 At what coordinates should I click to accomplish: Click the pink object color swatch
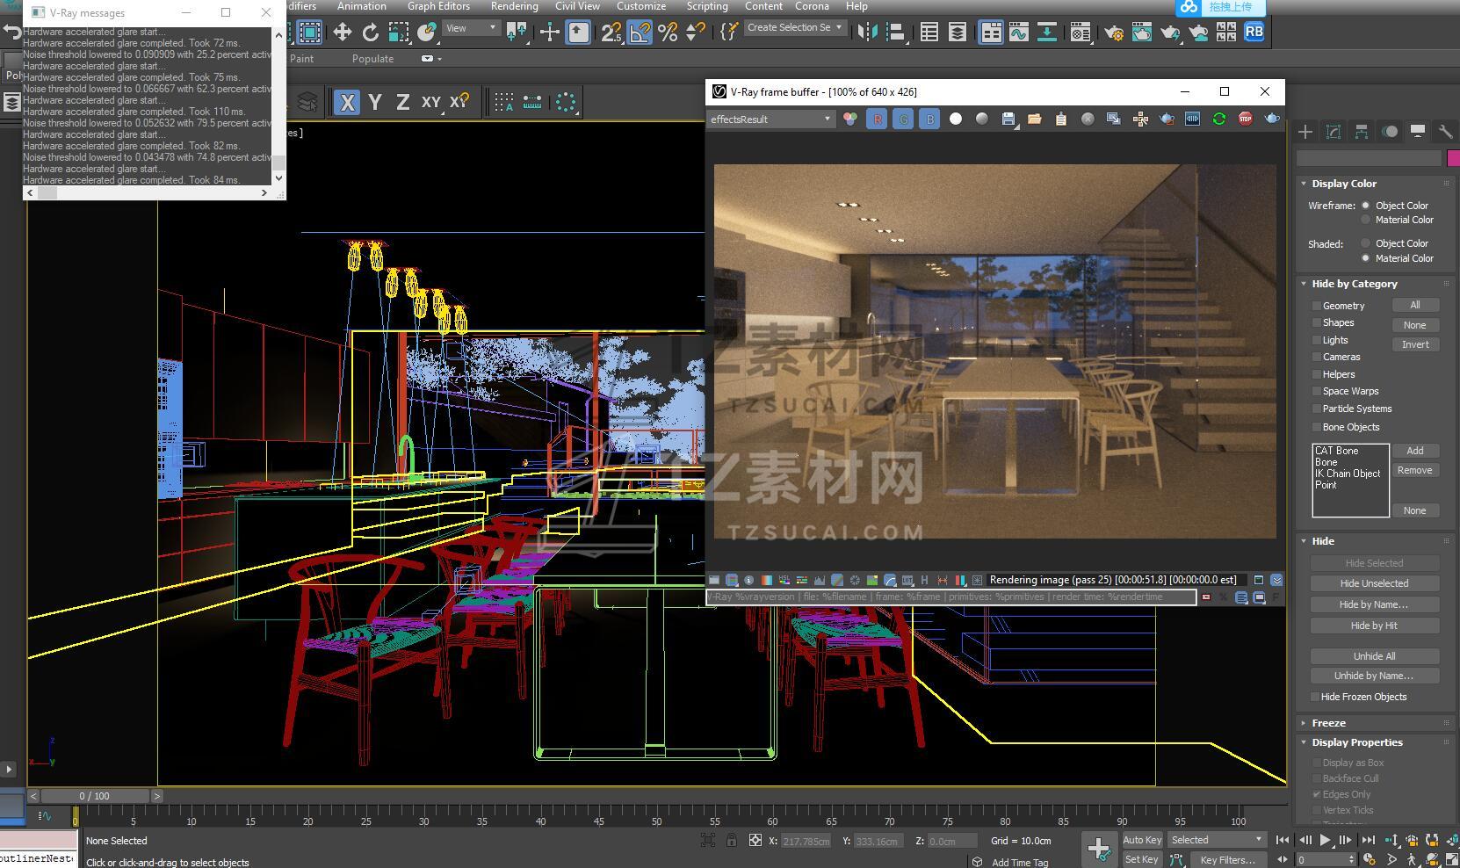(1452, 158)
